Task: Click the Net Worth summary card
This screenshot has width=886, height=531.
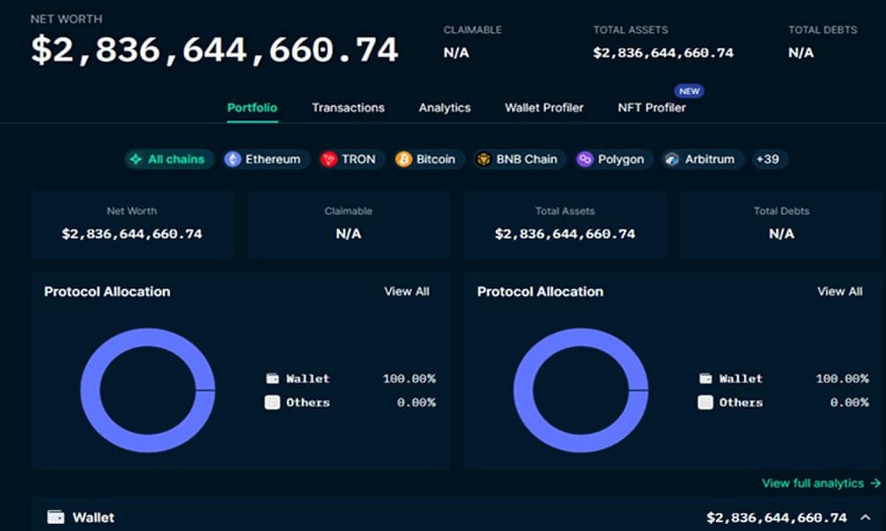Action: (x=132, y=224)
